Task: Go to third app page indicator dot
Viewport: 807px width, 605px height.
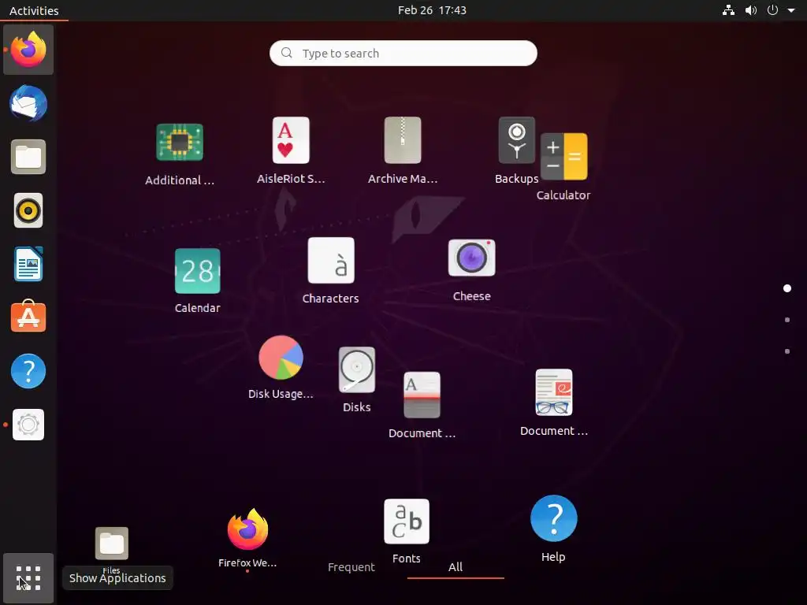Action: pos(787,351)
